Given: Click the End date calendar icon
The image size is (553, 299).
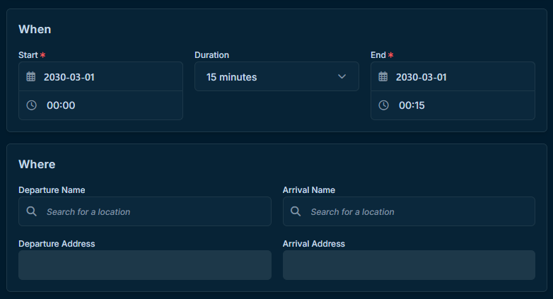Looking at the screenshot, I should (383, 76).
